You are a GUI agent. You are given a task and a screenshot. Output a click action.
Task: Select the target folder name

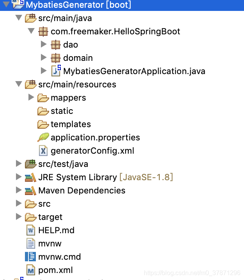pyautogui.click(x=50, y=217)
